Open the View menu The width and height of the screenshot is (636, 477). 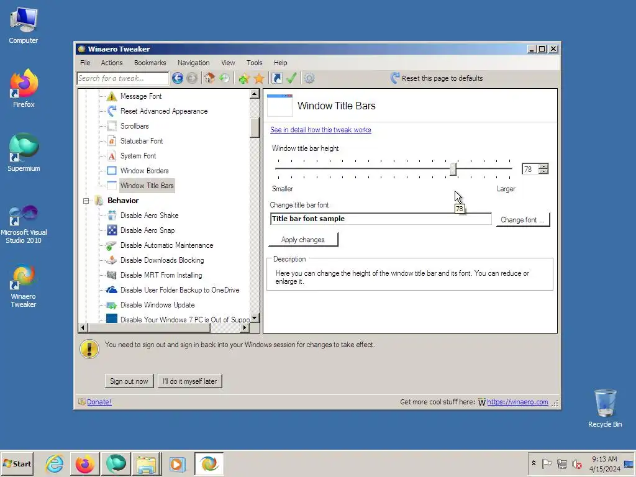pyautogui.click(x=228, y=63)
